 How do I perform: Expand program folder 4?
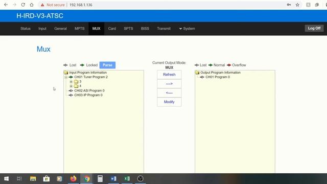[71, 86]
